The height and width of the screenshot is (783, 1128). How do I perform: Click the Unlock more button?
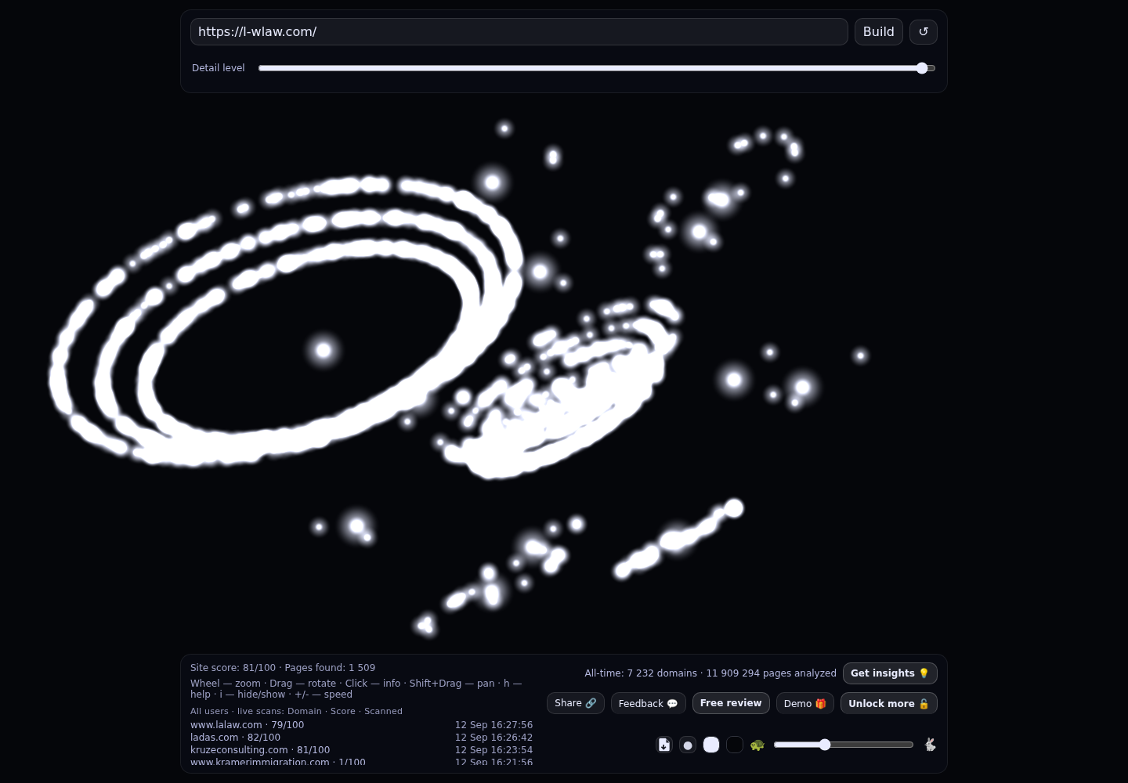(889, 703)
